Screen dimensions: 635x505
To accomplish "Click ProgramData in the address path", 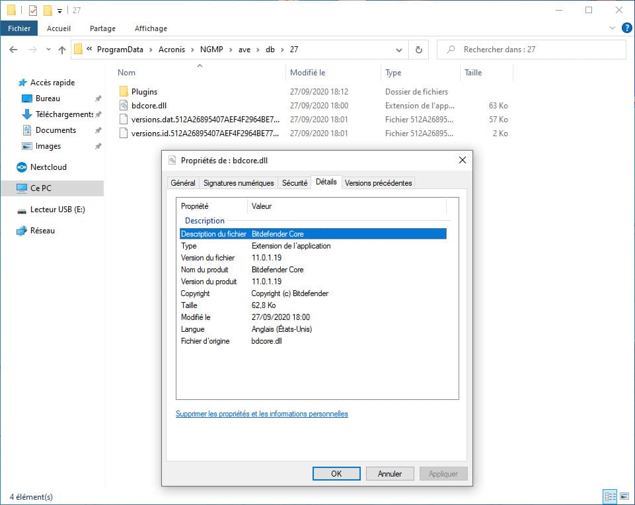I will coord(120,50).
